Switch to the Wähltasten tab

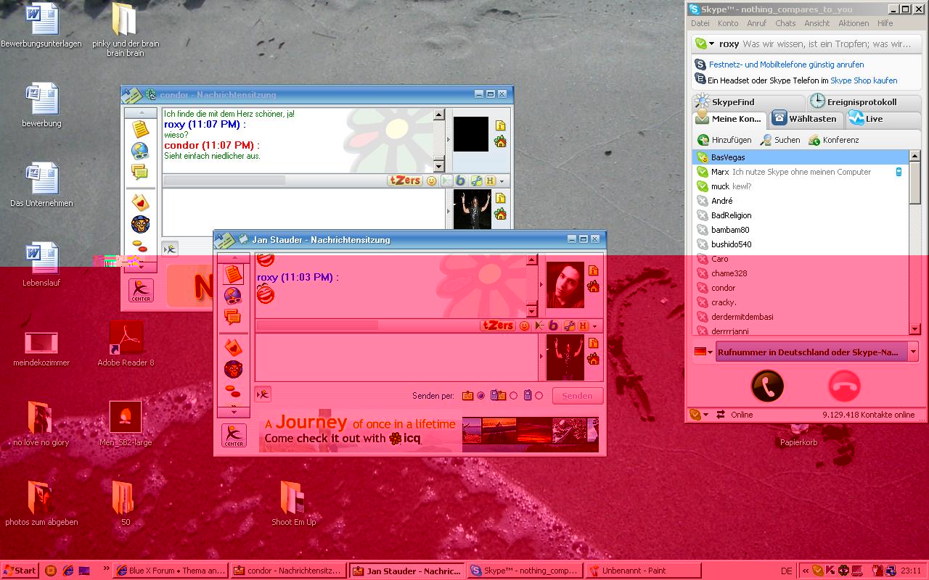[805, 119]
